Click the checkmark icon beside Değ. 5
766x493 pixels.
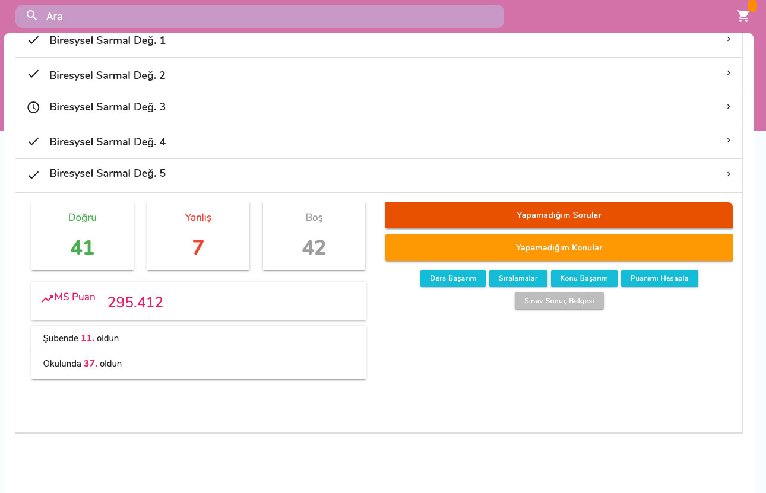point(34,174)
